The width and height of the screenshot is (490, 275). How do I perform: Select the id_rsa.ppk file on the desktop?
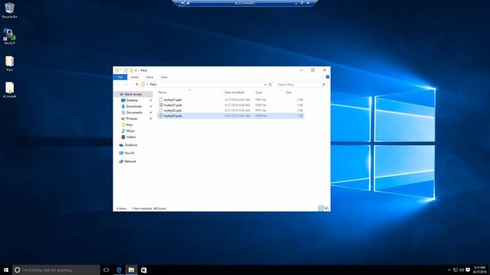(9, 90)
